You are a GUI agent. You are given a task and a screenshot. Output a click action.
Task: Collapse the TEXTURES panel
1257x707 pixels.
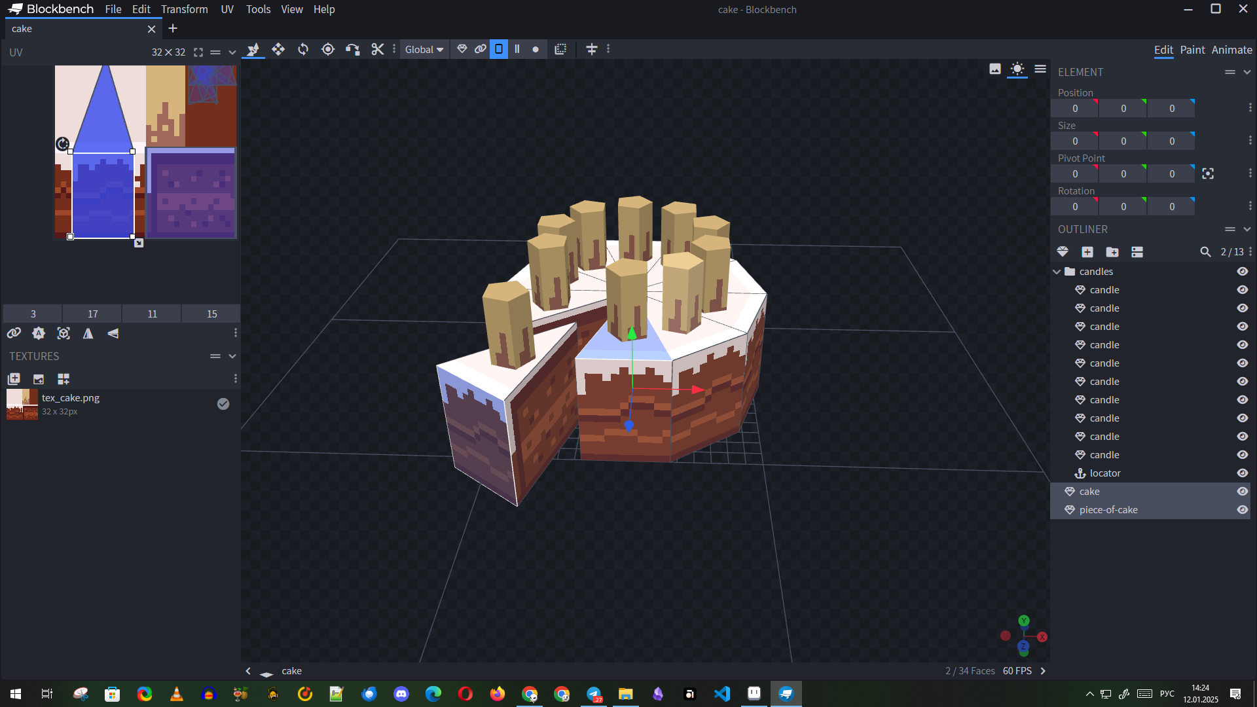232,356
